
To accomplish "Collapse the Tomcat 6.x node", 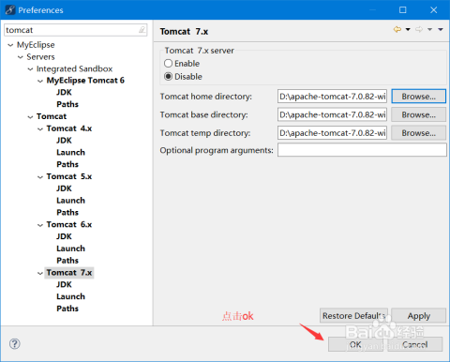I will click(40, 225).
